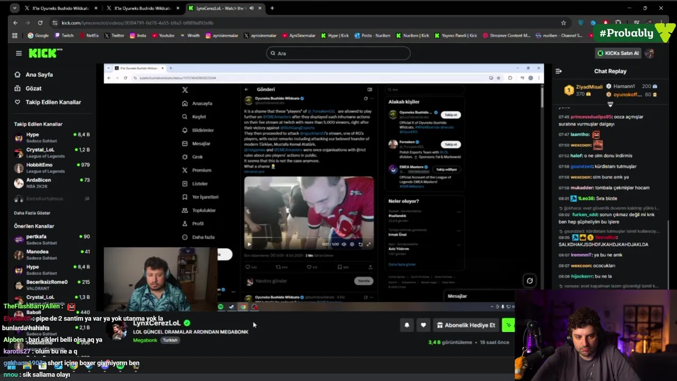This screenshot has width=677, height=381.
Task: Open followed channel Crystal_LoL with 1,2 B viewers
Action: (52, 152)
